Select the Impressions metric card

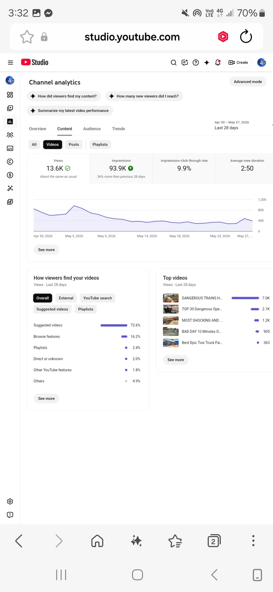click(x=121, y=169)
